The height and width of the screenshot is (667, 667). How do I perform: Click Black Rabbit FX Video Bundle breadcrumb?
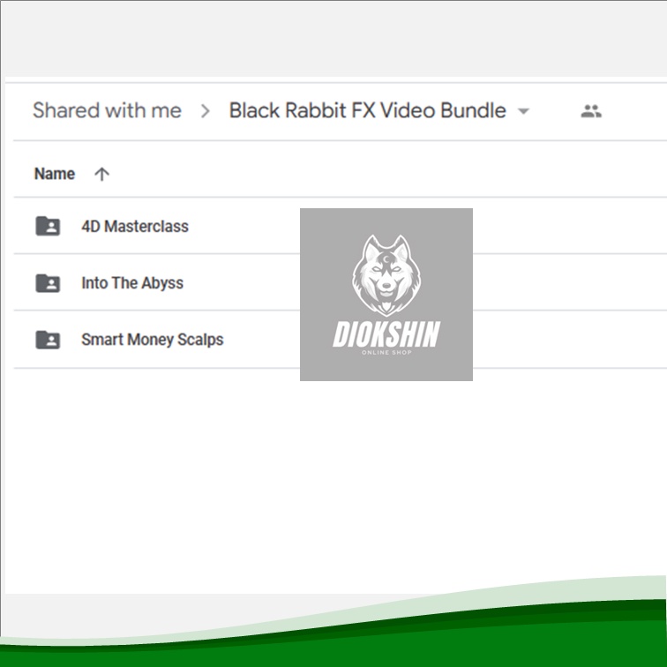pos(368,110)
